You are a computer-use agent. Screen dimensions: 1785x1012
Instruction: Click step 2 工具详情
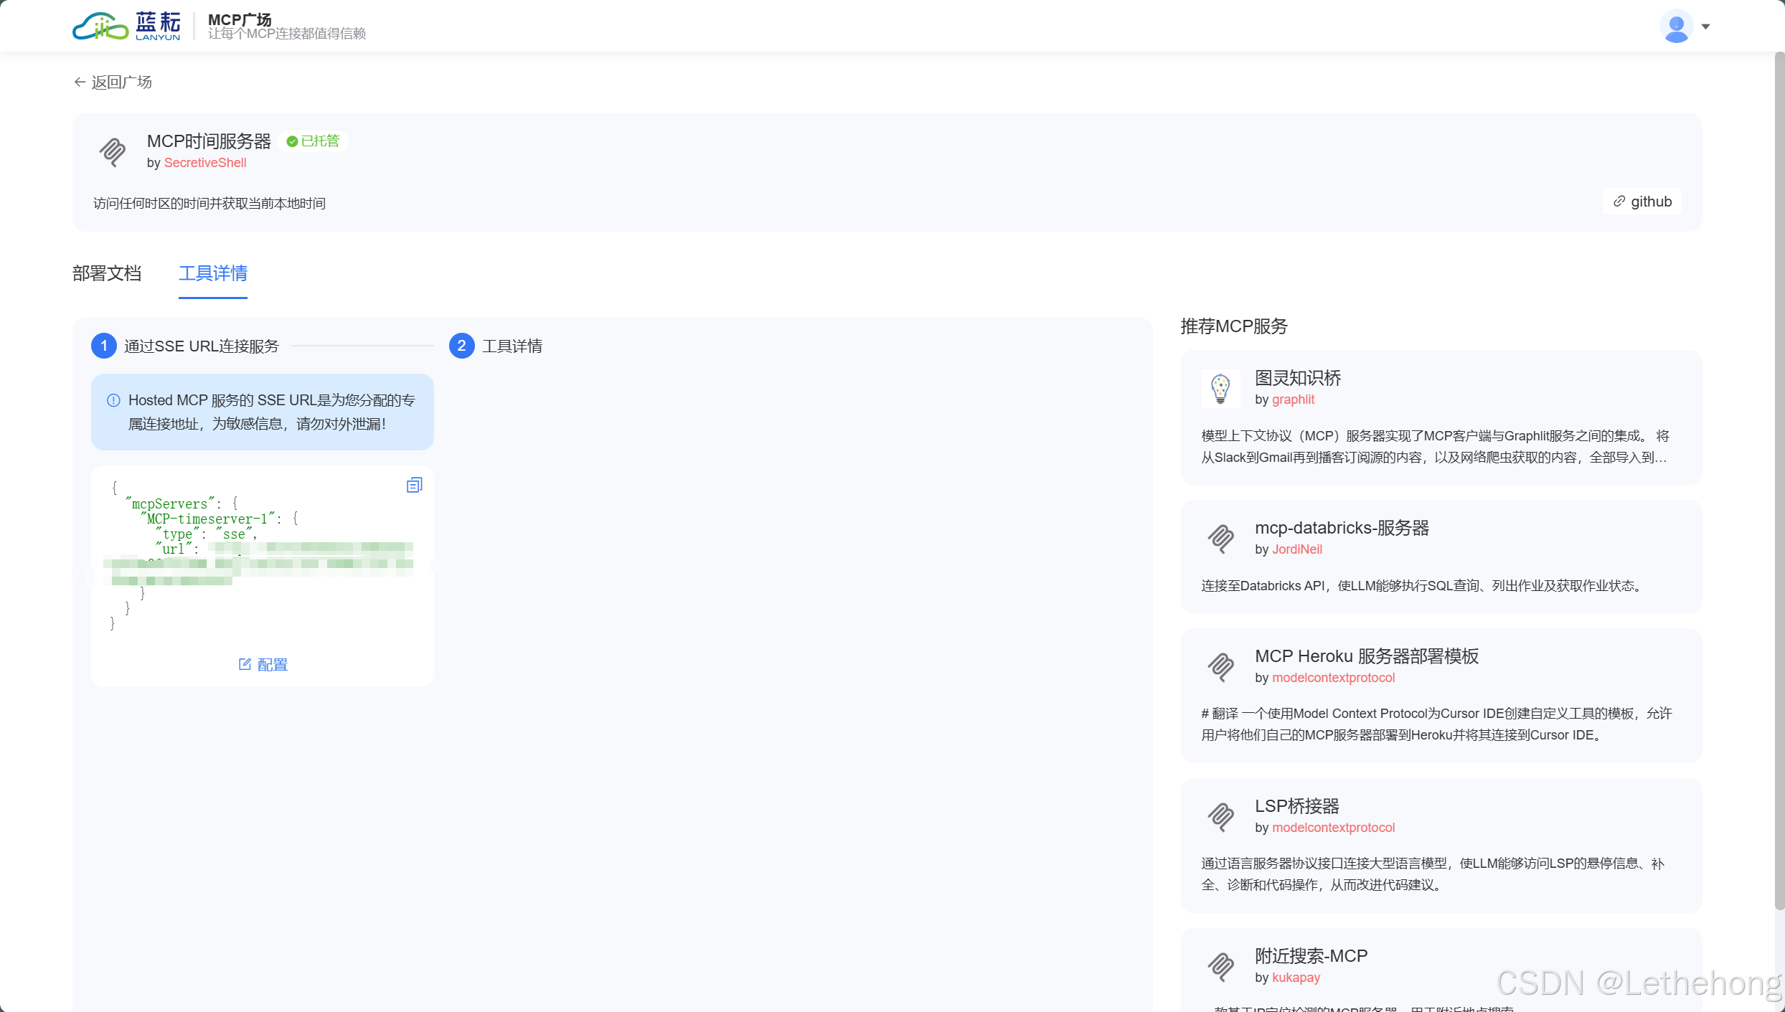click(x=496, y=346)
